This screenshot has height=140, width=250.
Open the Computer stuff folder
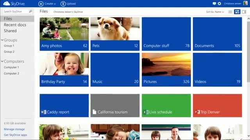pos(166,34)
